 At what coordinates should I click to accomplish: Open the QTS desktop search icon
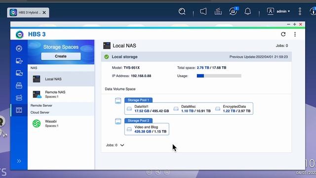point(182,11)
